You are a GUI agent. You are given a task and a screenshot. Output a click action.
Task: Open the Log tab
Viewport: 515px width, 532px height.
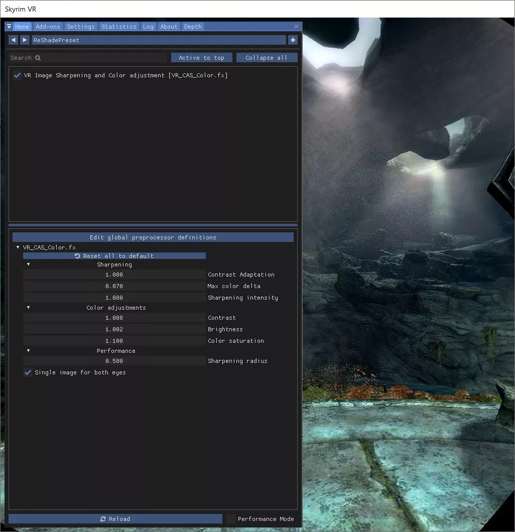pos(148,27)
